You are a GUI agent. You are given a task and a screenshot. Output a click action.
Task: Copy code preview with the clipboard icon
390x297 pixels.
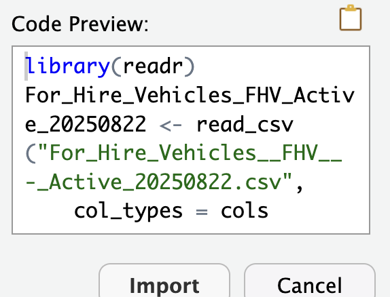click(x=351, y=18)
